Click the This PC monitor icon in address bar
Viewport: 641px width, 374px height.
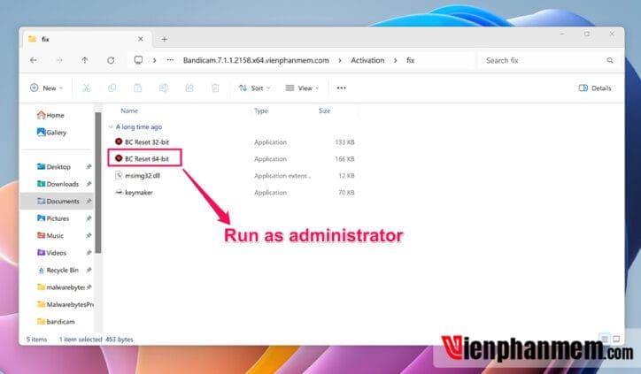point(139,60)
